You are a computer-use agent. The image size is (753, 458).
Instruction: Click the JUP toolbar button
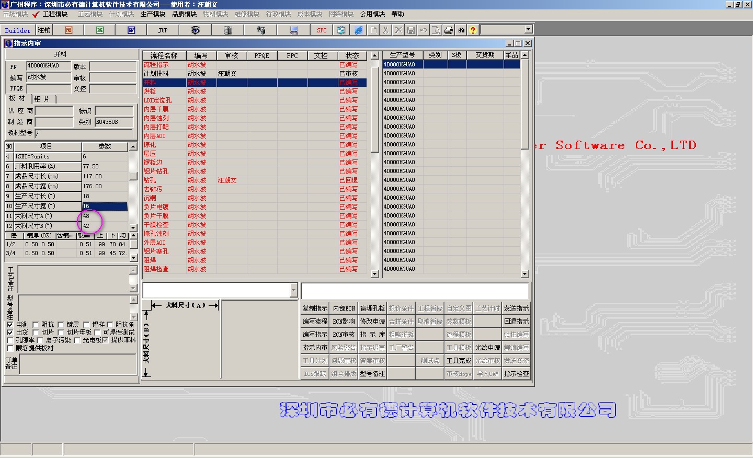coord(163,30)
